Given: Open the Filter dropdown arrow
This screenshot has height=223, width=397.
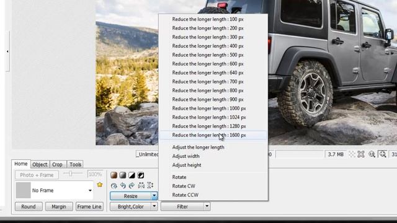Looking at the screenshot, I should (207, 206).
